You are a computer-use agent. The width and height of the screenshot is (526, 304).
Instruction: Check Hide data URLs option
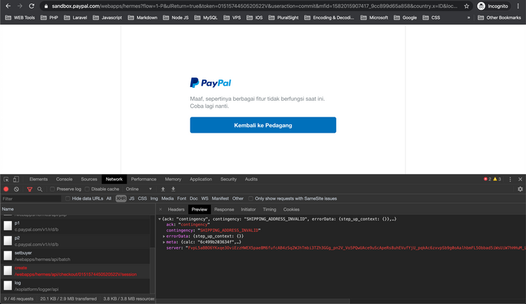(68, 198)
